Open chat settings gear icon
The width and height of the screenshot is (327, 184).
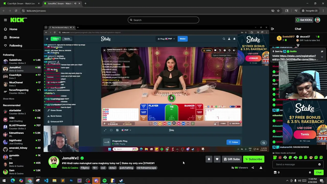(x=310, y=172)
